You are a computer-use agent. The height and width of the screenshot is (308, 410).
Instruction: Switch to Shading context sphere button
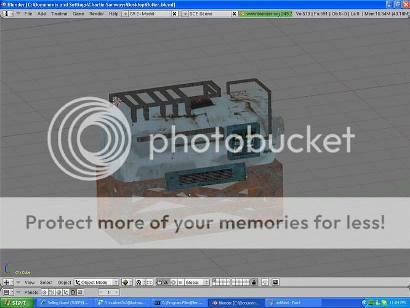click(x=58, y=292)
